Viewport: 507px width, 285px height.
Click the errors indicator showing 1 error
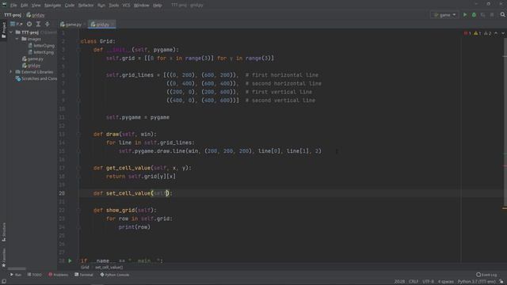coord(467,33)
